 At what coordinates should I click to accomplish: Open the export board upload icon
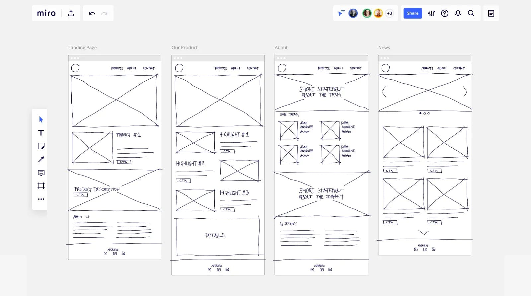click(71, 13)
